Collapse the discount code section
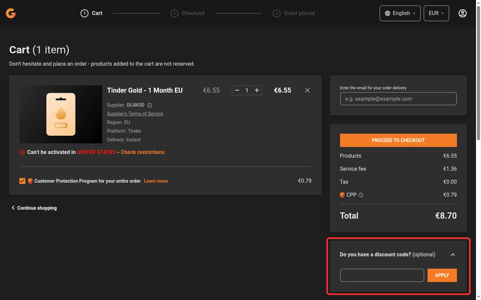 (x=453, y=254)
